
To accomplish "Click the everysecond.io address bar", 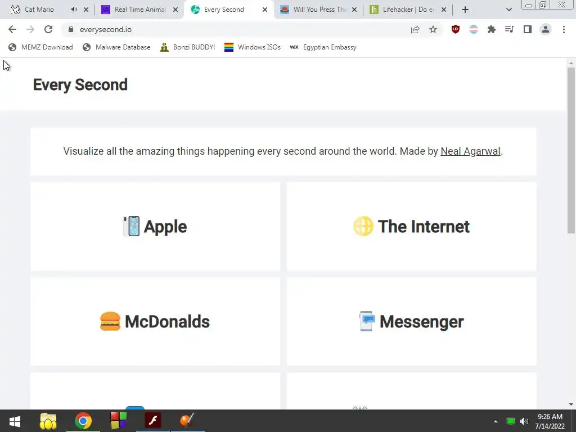I will 235,29.
